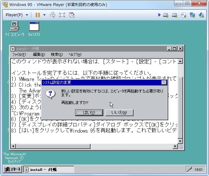The height and width of the screenshot is (176, 209).
Task: Click the pen icon in system tray
Action: (189, 170)
